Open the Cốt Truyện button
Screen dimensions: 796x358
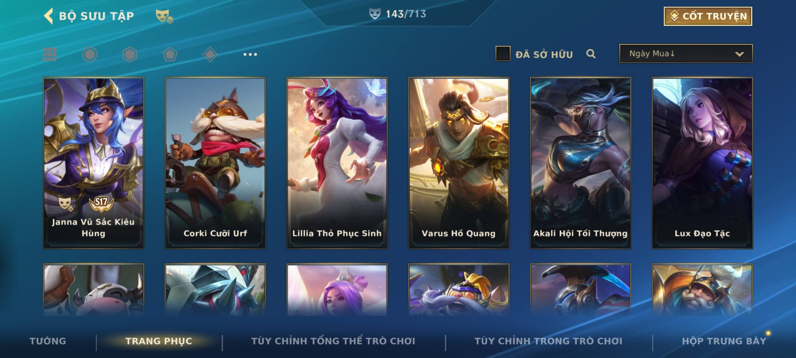click(x=708, y=16)
